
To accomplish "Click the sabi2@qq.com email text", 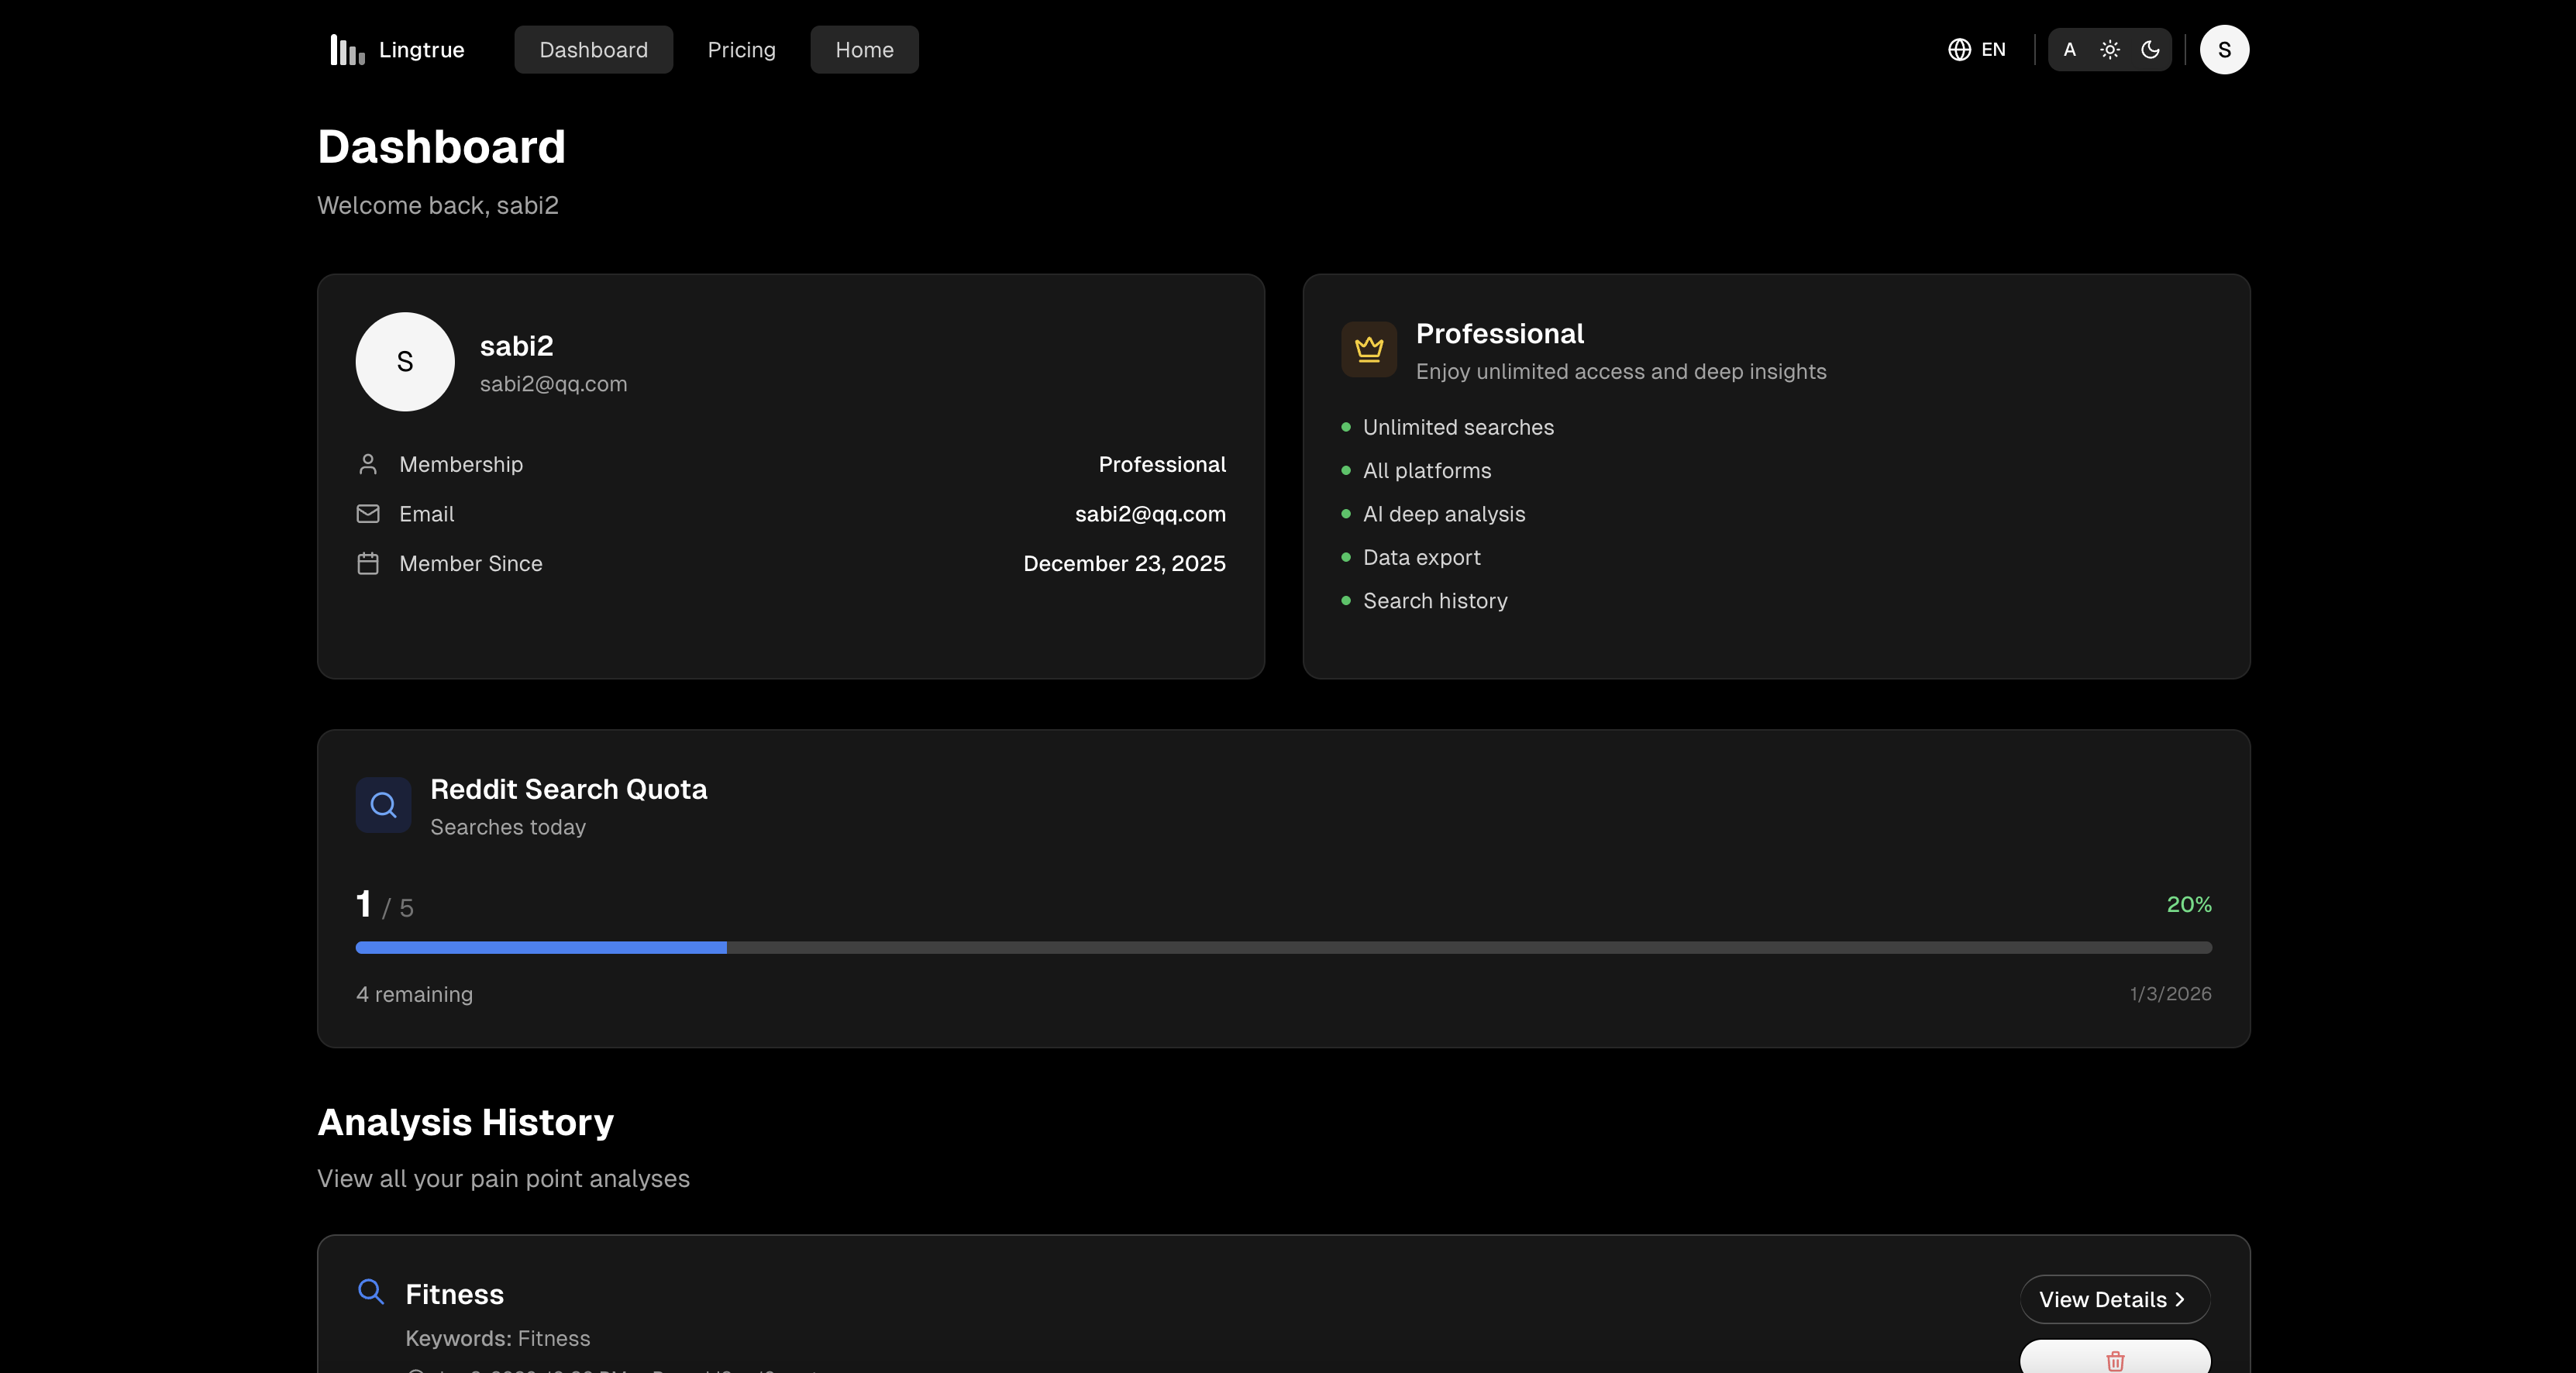I will point(553,383).
